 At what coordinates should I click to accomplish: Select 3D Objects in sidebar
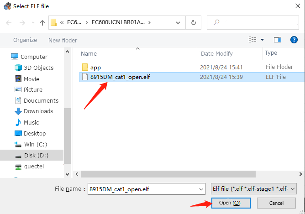pos(38,68)
